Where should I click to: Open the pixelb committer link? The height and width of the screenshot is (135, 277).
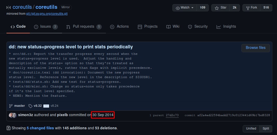click(63, 115)
